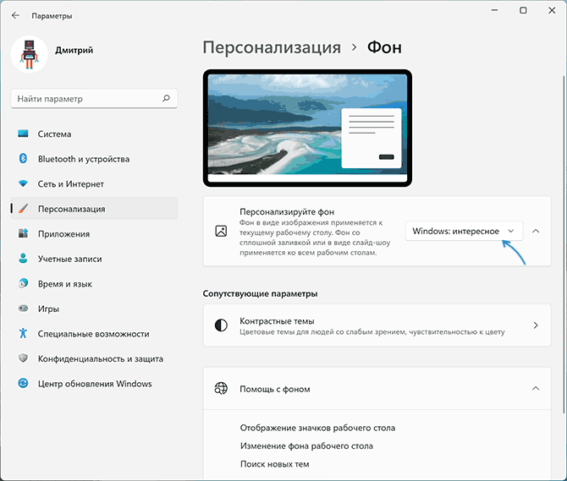This screenshot has width=567, height=481.
Task: Click the Найти параметр search field
Action: point(94,98)
